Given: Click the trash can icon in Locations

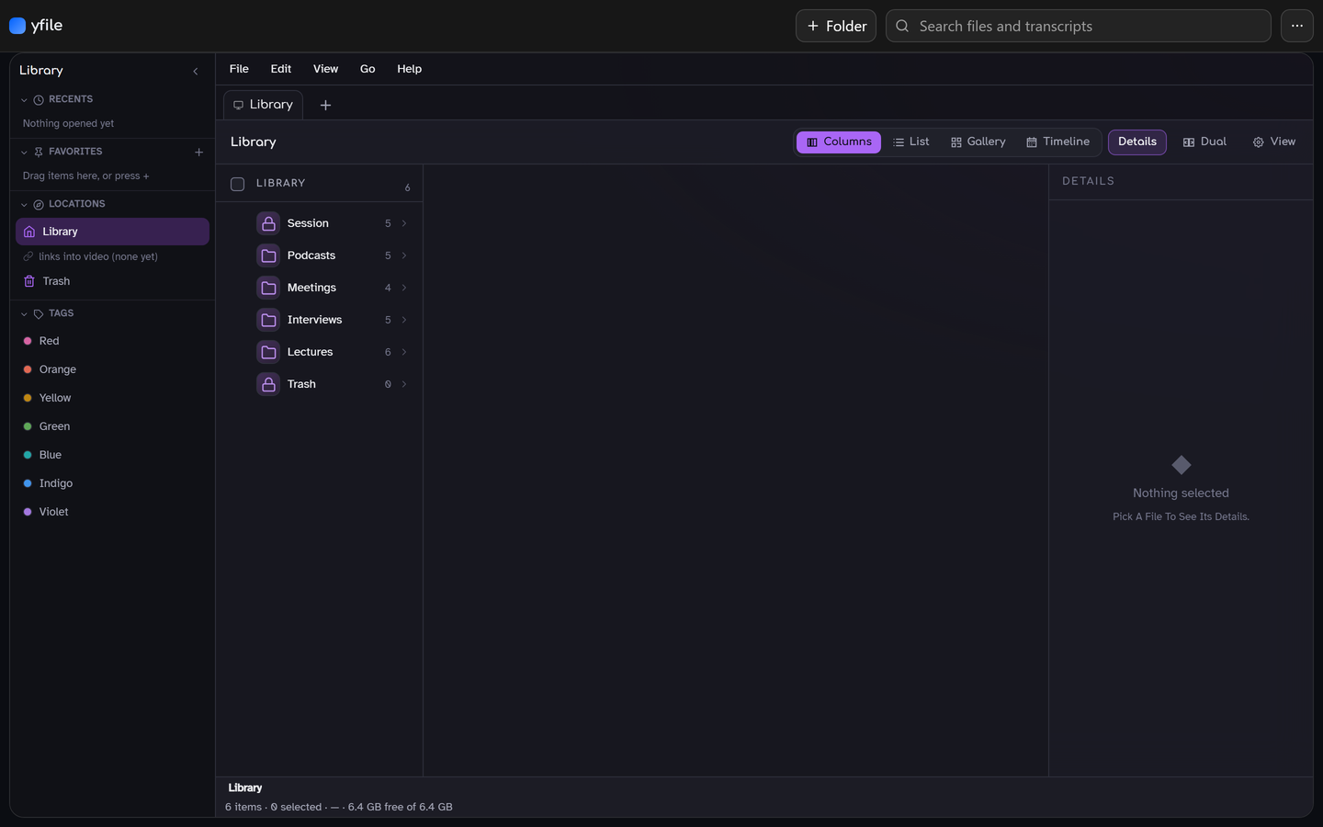Looking at the screenshot, I should (29, 281).
